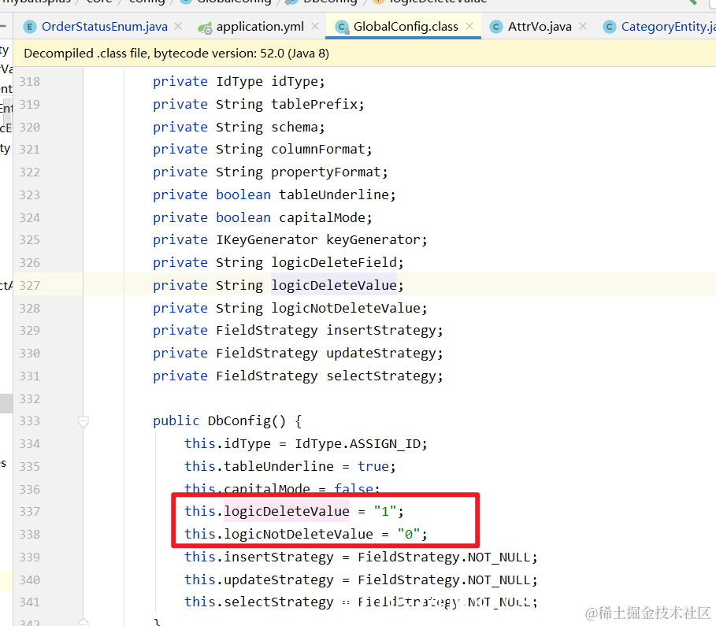The width and height of the screenshot is (716, 626).
Task: Click the schema field name
Action: pos(295,127)
